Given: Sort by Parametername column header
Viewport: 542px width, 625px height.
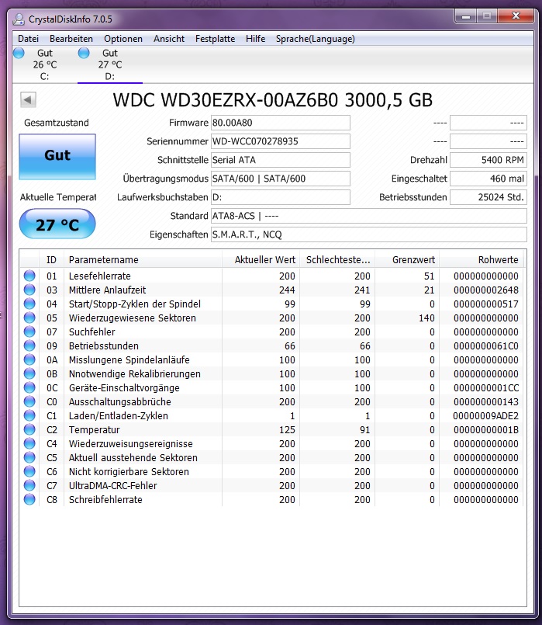Looking at the screenshot, I should [142, 260].
